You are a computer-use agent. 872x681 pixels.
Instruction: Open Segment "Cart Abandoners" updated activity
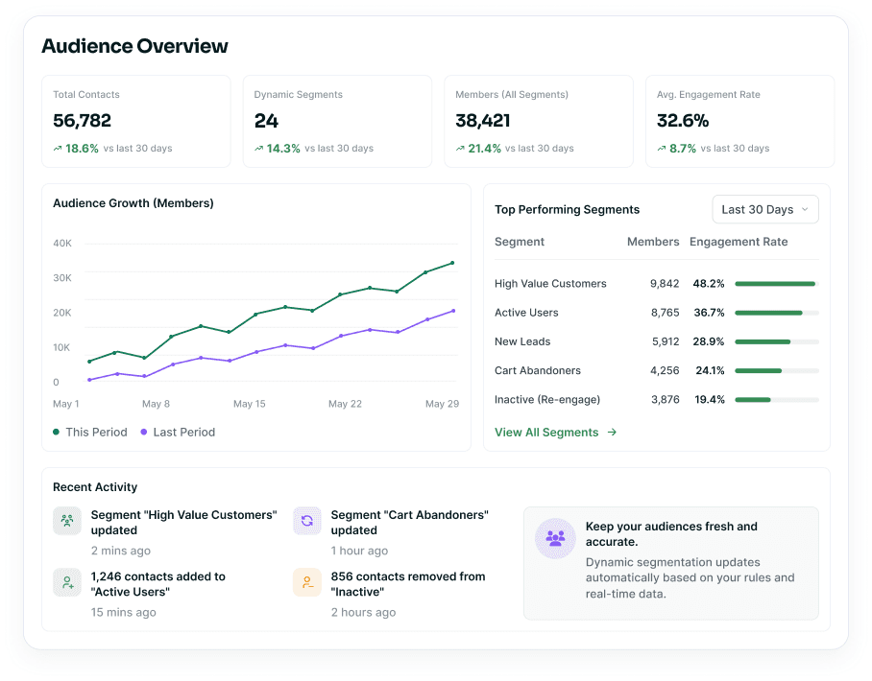[x=391, y=531]
